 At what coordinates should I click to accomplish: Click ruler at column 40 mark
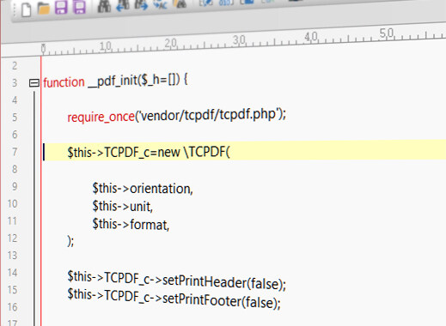click(x=311, y=37)
